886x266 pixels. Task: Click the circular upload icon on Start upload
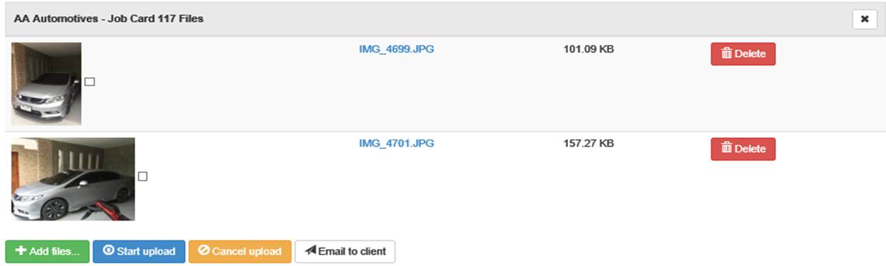tap(108, 251)
